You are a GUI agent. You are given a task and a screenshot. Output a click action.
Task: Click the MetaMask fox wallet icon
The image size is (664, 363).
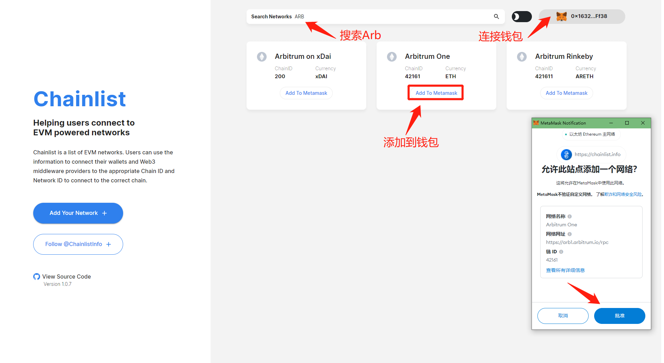561,16
